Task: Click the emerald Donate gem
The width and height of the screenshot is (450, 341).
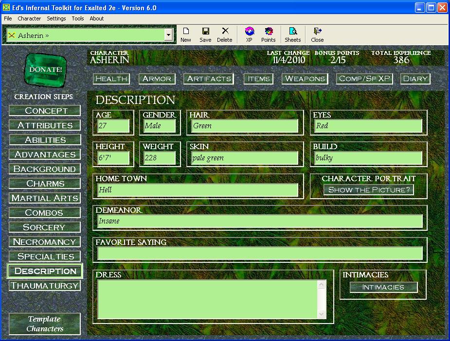Action: click(x=45, y=69)
